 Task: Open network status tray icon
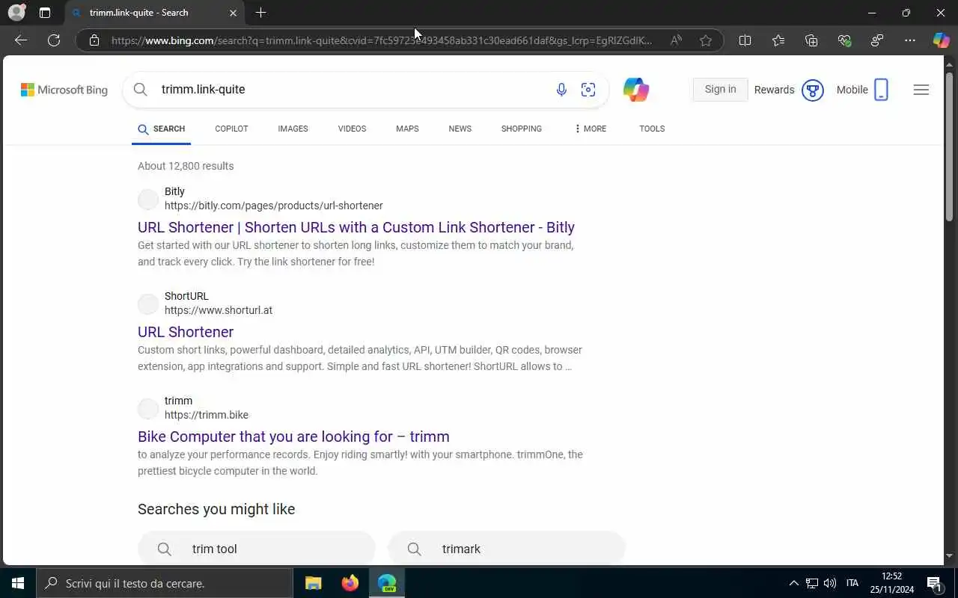point(811,583)
